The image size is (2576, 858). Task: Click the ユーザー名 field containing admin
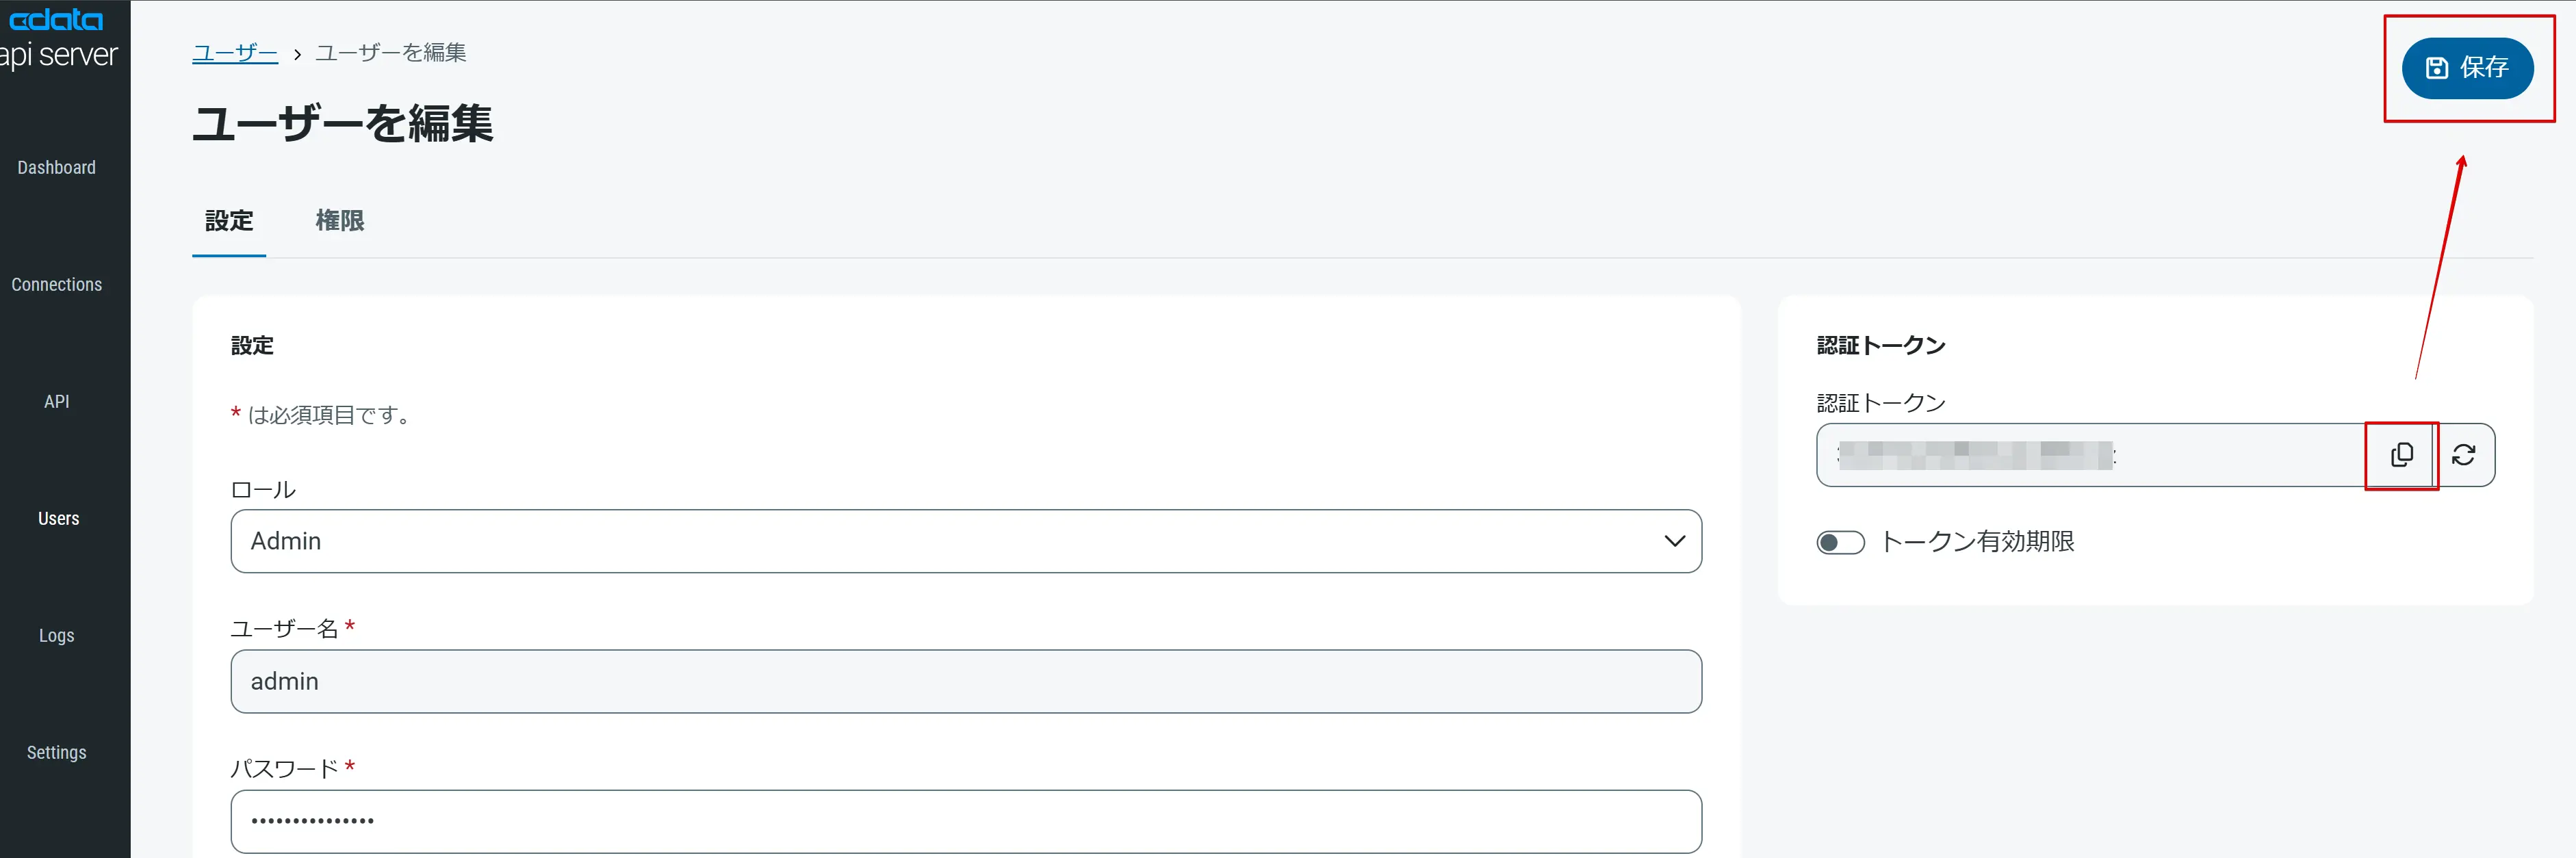(965, 681)
